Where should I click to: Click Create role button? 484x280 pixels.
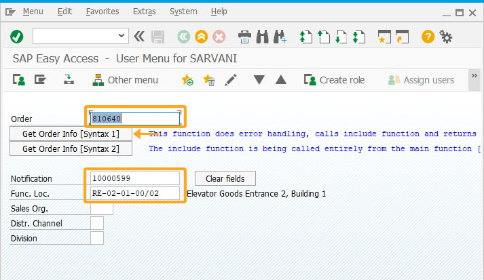(x=334, y=80)
